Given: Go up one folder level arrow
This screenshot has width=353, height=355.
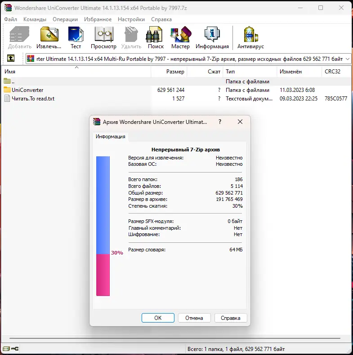Looking at the screenshot, I should [x=11, y=59].
